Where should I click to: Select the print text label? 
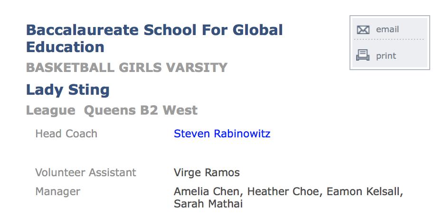386,56
